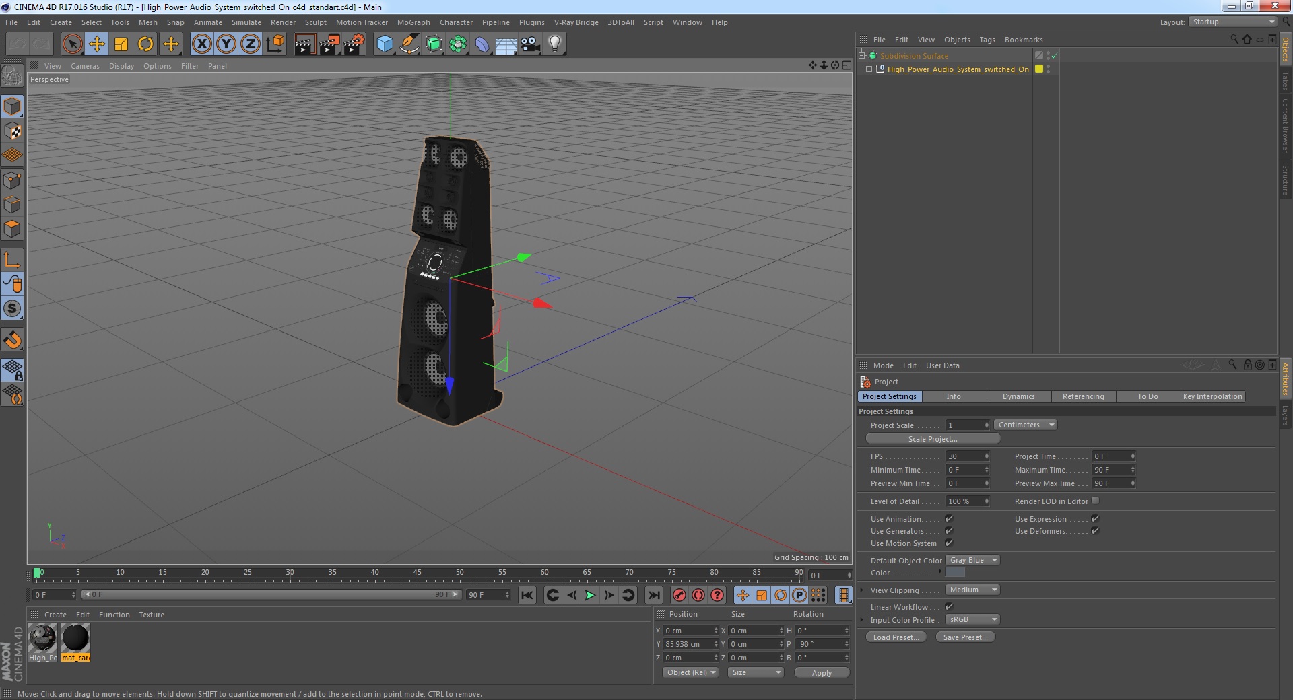Uncheck Use Generators
The width and height of the screenshot is (1293, 700).
tap(949, 530)
